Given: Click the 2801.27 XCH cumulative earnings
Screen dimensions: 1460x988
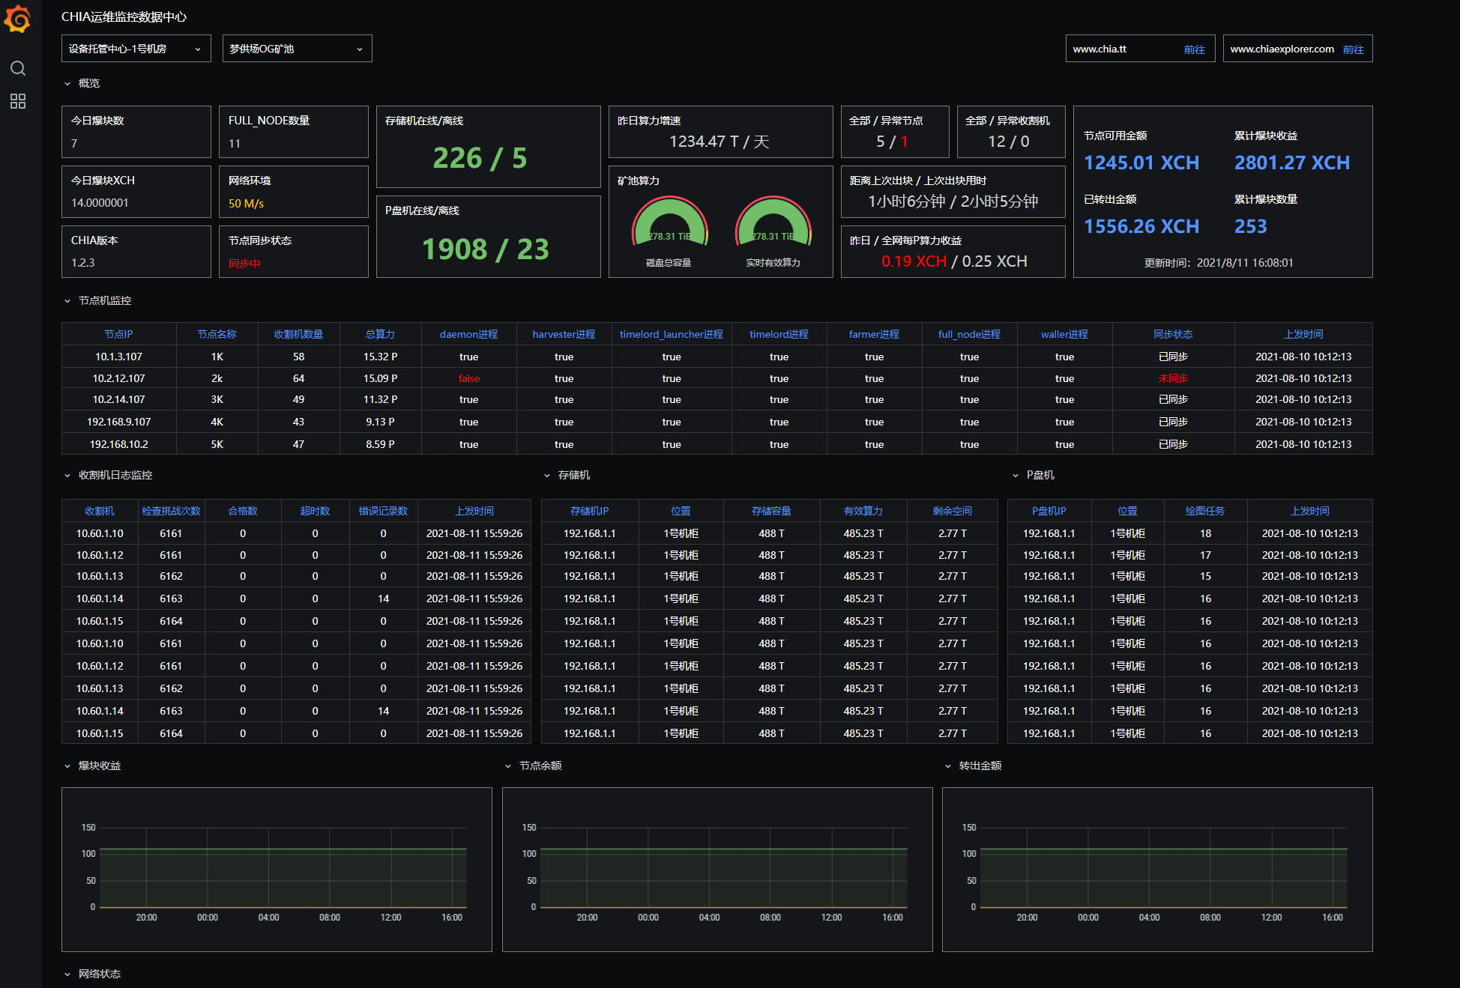Looking at the screenshot, I should click(x=1292, y=163).
